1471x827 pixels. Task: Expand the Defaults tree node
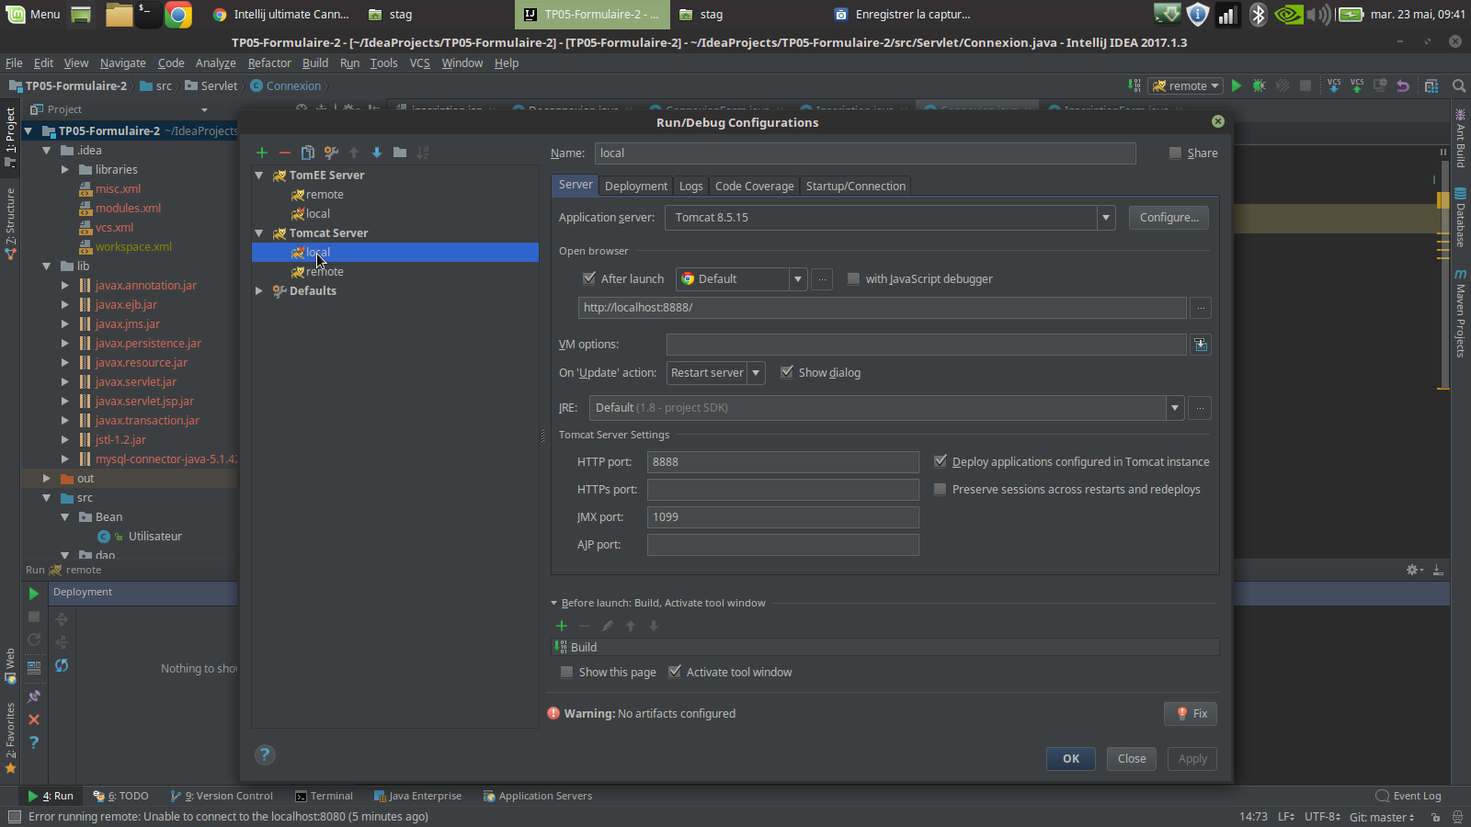(259, 291)
